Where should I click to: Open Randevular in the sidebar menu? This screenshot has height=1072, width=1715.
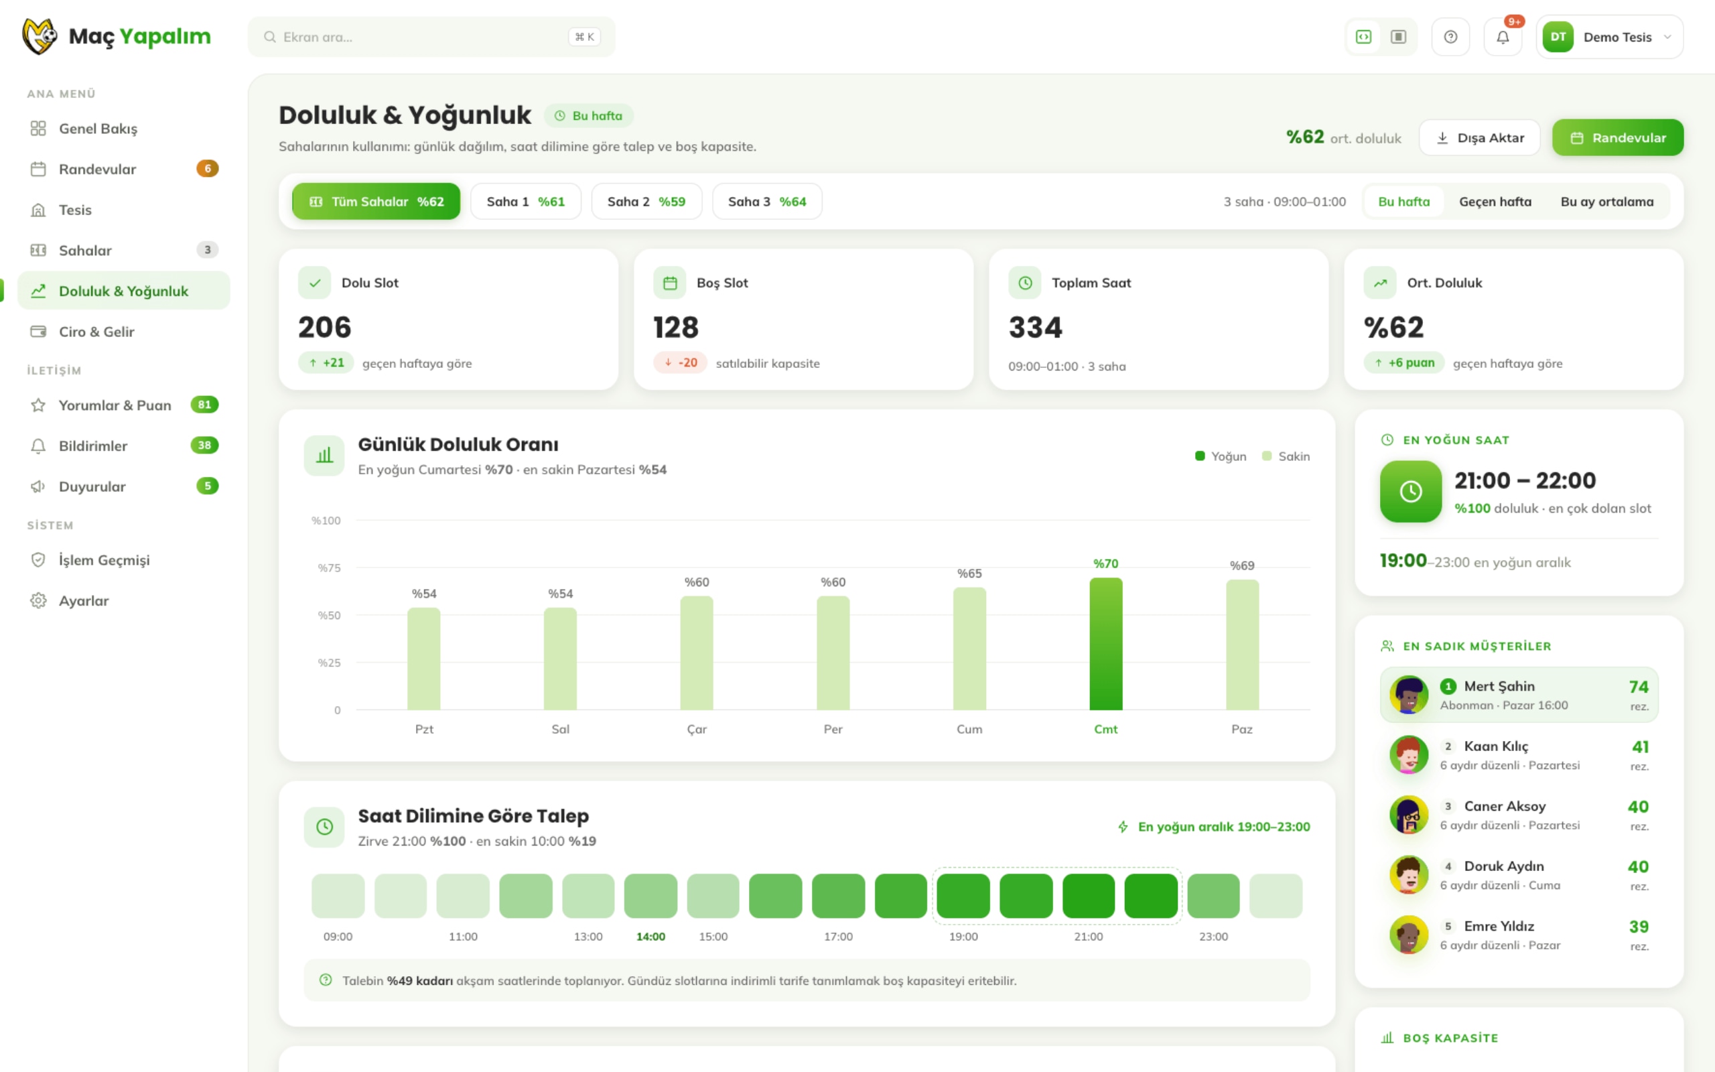tap(124, 169)
